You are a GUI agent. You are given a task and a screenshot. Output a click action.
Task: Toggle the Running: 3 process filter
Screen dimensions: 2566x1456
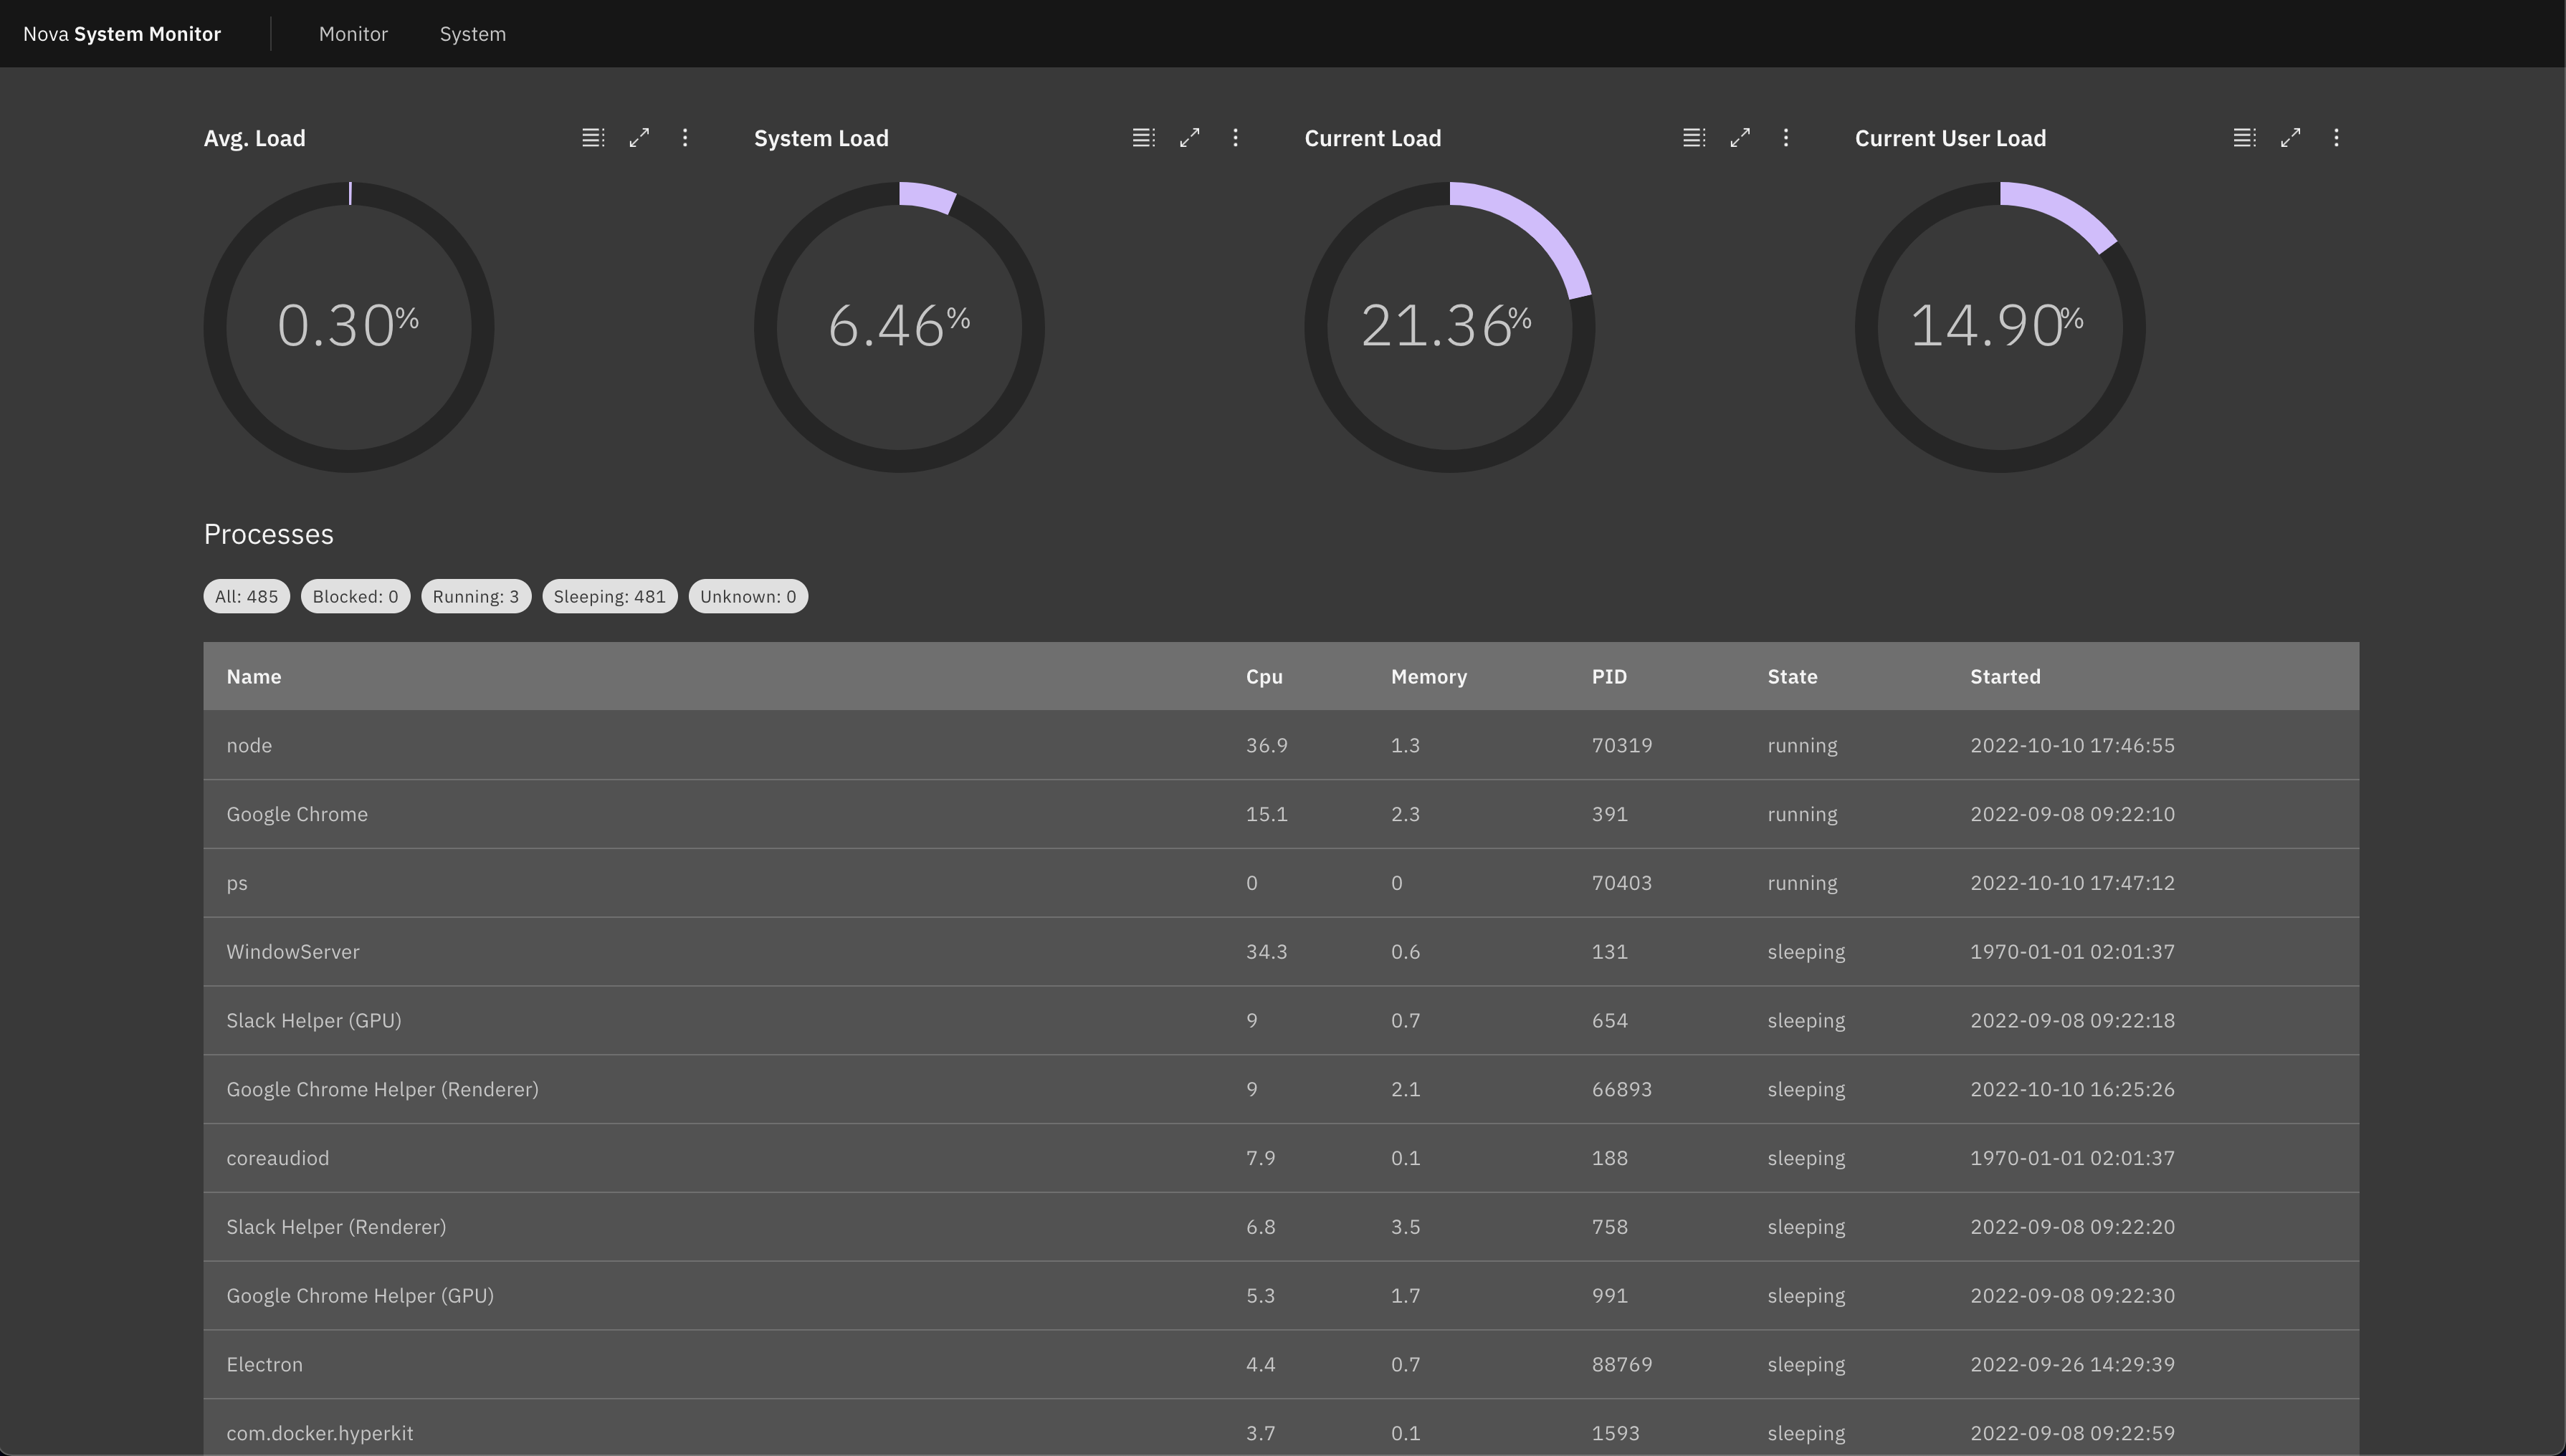click(x=476, y=596)
